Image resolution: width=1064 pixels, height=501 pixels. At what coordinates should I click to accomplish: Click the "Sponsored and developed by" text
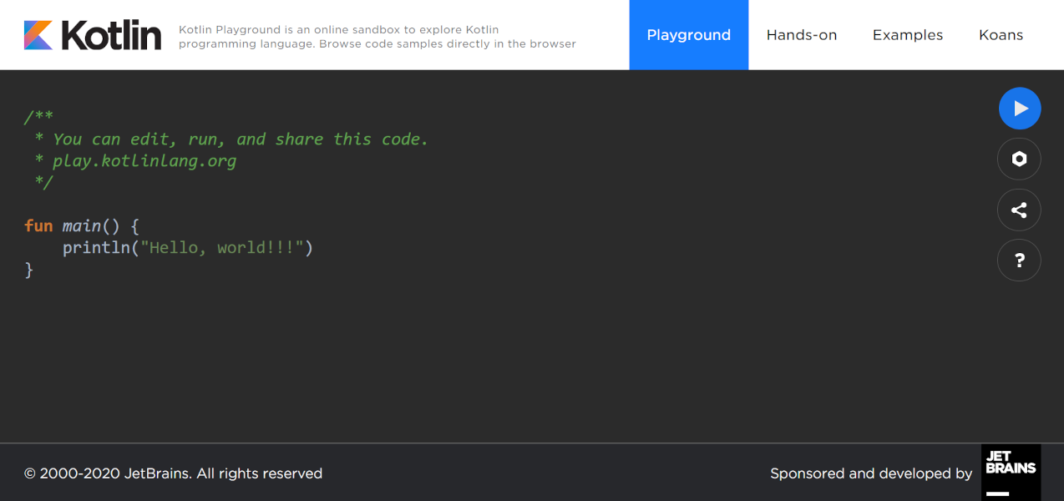(871, 473)
